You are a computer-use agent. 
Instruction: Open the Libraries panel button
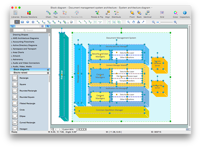[15, 14]
